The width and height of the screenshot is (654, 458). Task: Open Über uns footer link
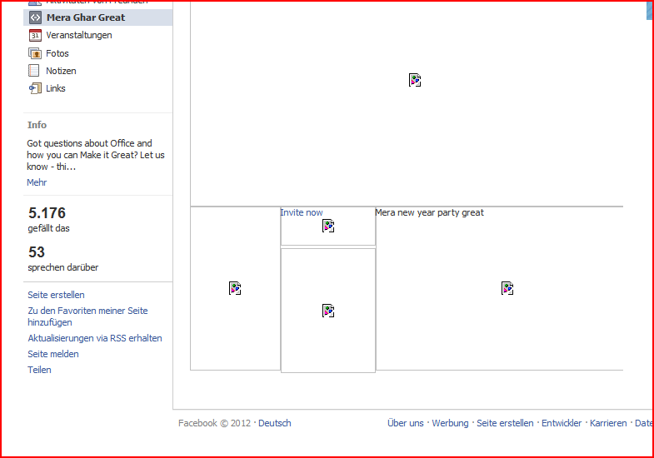[406, 423]
